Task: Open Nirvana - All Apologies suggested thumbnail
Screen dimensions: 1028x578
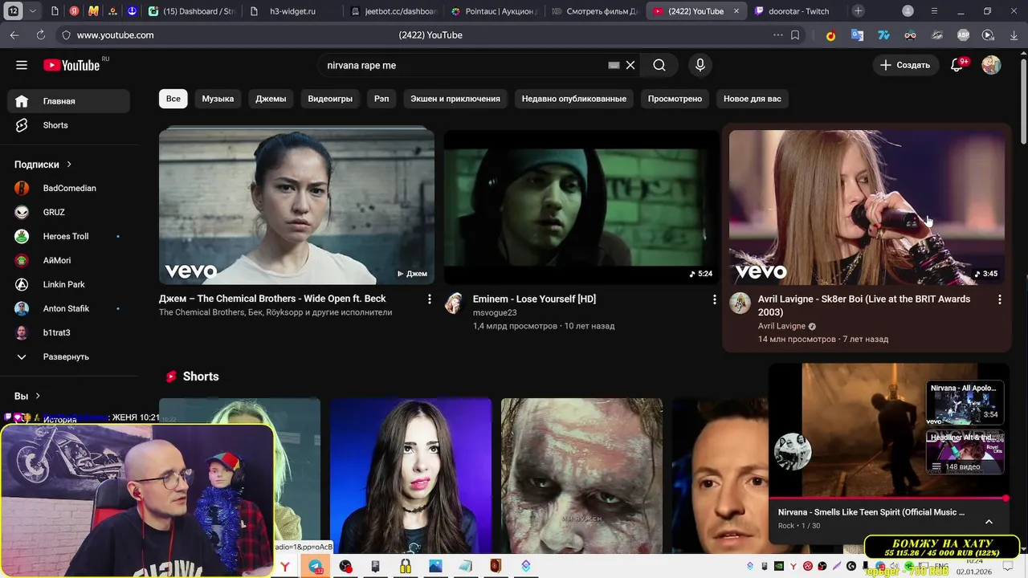Action: (965, 401)
